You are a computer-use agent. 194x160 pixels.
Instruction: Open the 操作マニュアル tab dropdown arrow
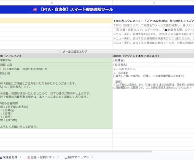(92, 157)
